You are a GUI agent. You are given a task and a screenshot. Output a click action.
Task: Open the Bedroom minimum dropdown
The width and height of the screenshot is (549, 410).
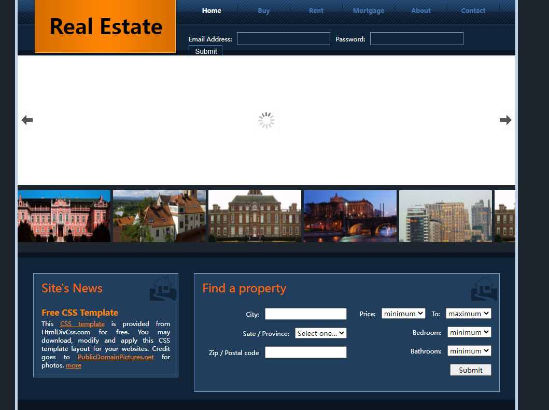[x=469, y=332]
